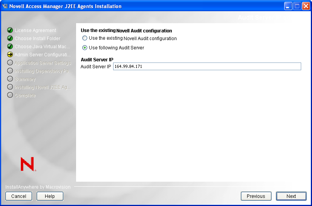
Task: Click check icon beside Choose Install Folder
Action: tap(10, 38)
